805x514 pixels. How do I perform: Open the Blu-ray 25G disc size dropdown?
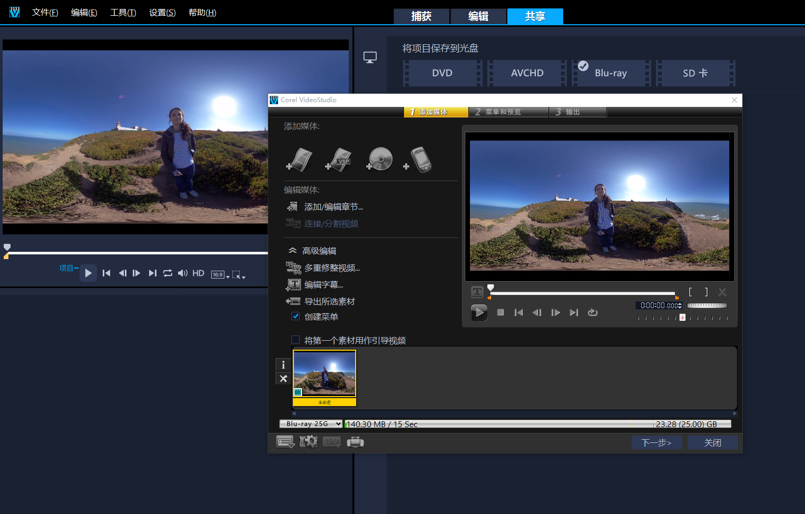(x=311, y=424)
